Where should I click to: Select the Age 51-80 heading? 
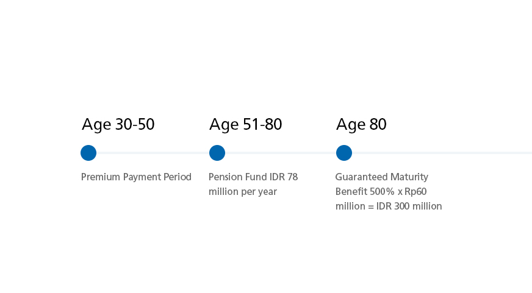point(245,125)
